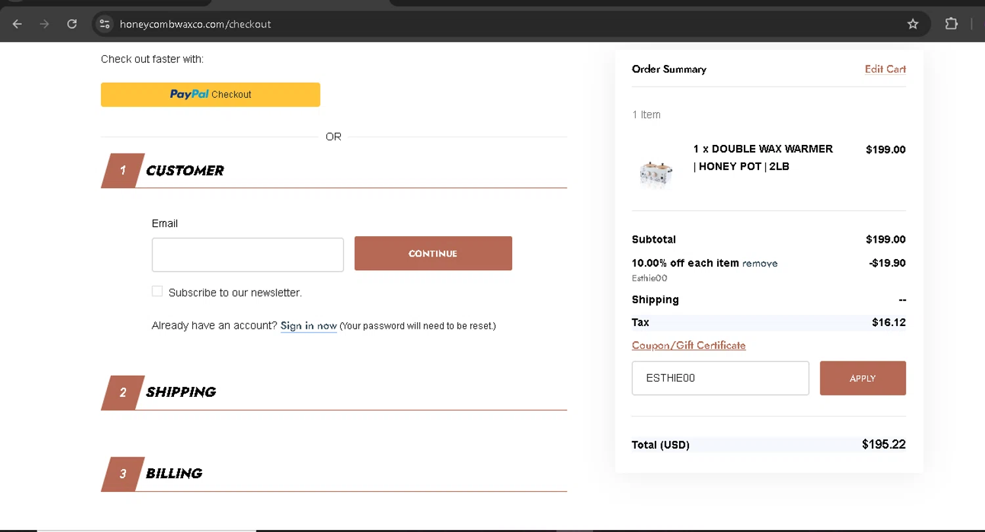Open the Sign in now link

(x=309, y=325)
